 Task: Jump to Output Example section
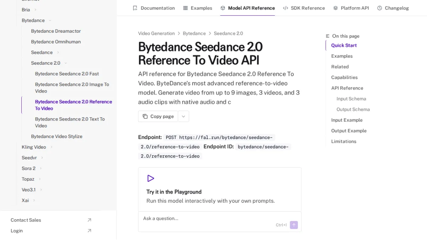349,130
